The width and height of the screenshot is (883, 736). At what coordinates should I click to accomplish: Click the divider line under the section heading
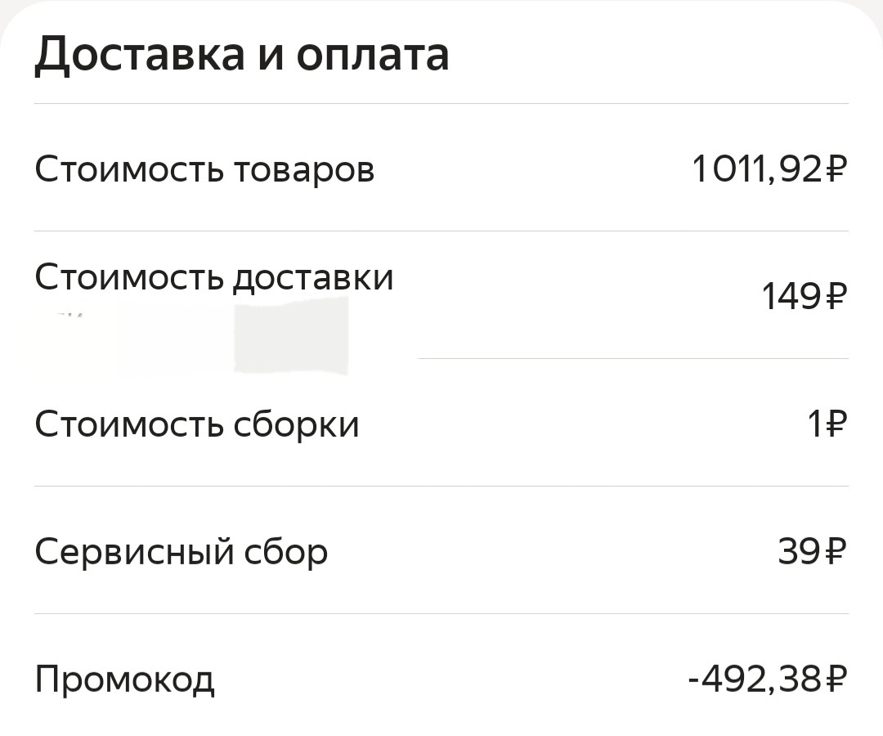click(x=441, y=104)
